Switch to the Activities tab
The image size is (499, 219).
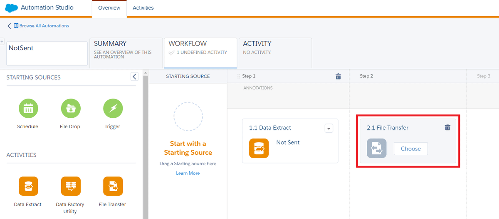(x=143, y=8)
